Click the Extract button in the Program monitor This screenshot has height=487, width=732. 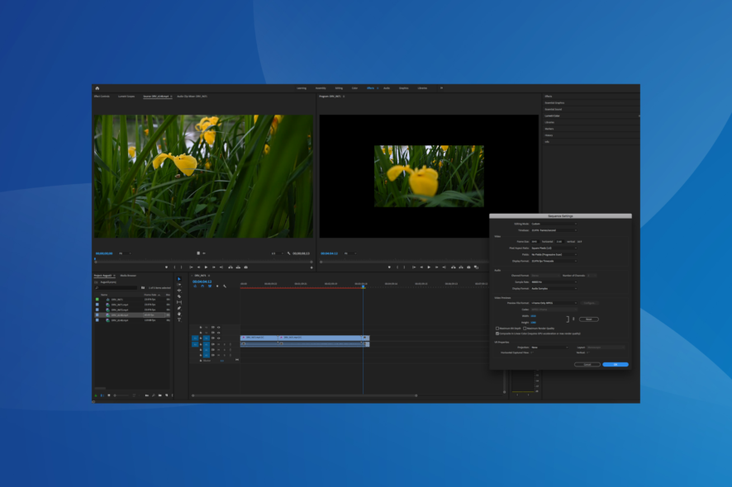coord(461,267)
